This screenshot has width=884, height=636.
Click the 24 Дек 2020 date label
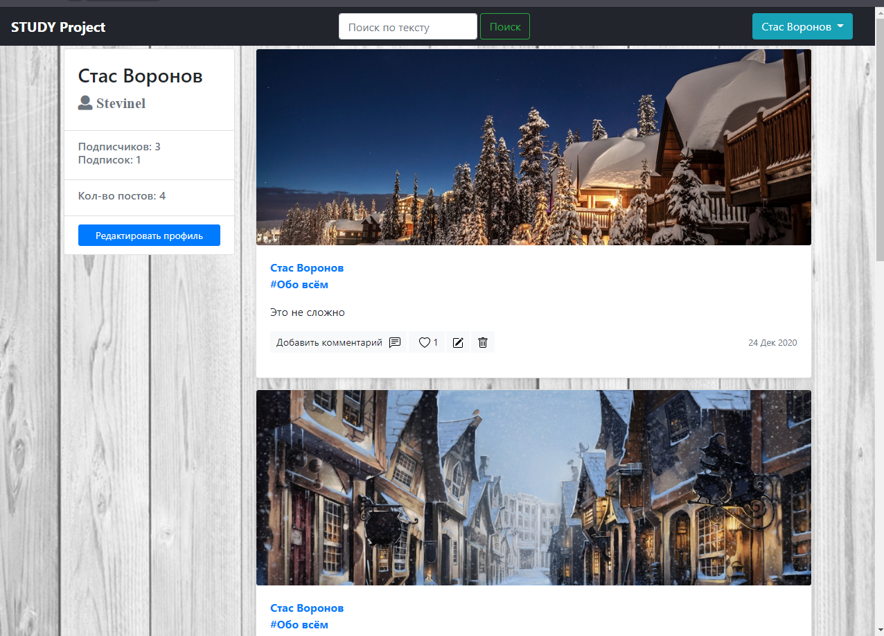click(772, 342)
